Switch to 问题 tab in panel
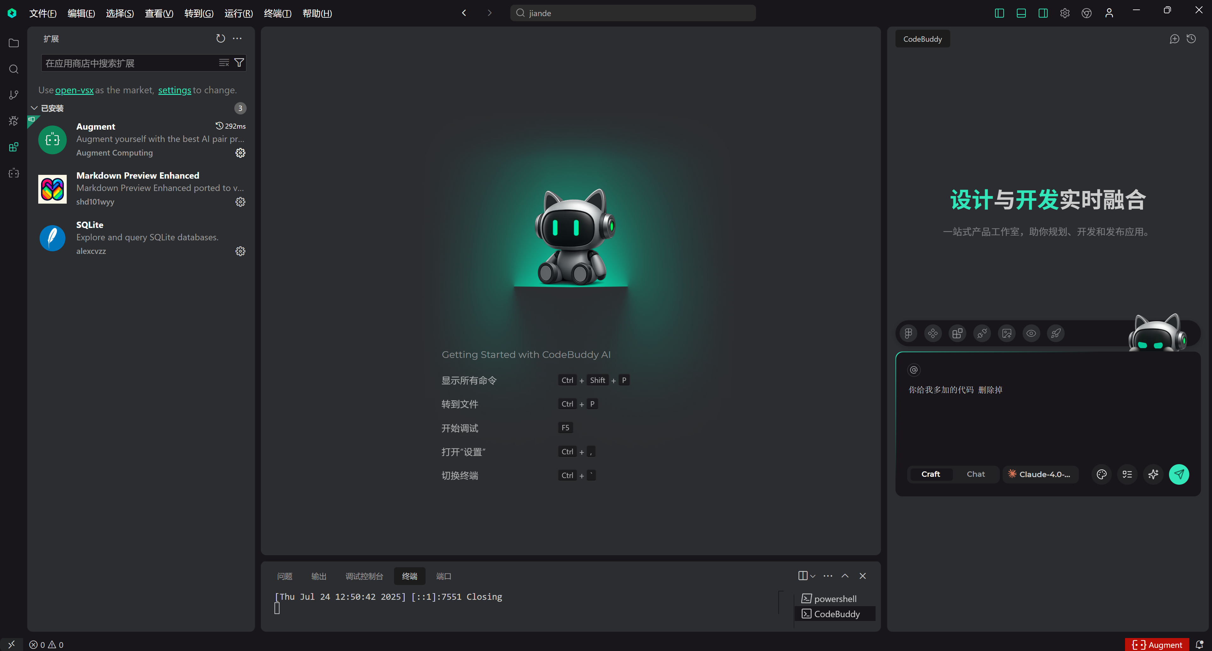The width and height of the screenshot is (1212, 651). (x=285, y=576)
